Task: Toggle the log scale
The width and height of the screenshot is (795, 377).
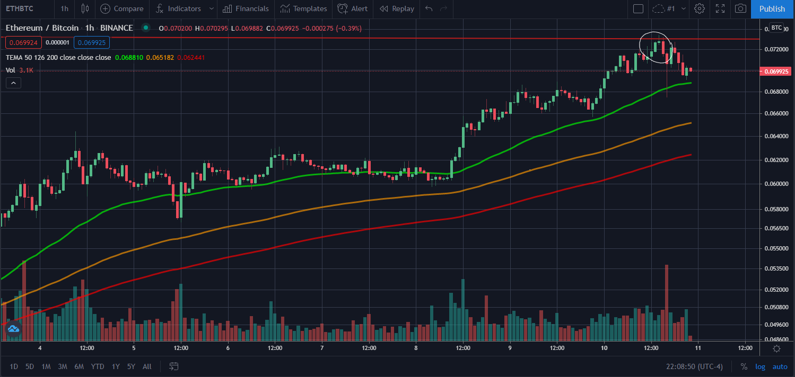Action: 761,366
